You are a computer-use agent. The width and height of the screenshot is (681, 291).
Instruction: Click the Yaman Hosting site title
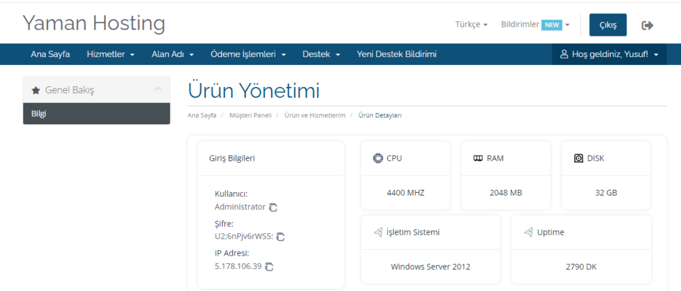(x=94, y=23)
